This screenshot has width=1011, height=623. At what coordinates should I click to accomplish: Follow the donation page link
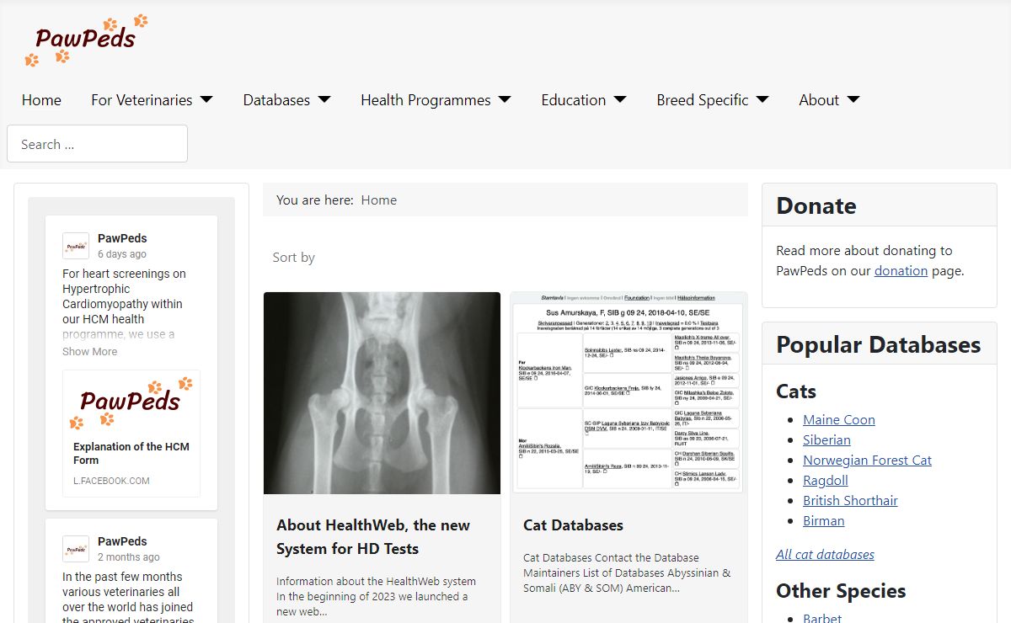tap(901, 271)
